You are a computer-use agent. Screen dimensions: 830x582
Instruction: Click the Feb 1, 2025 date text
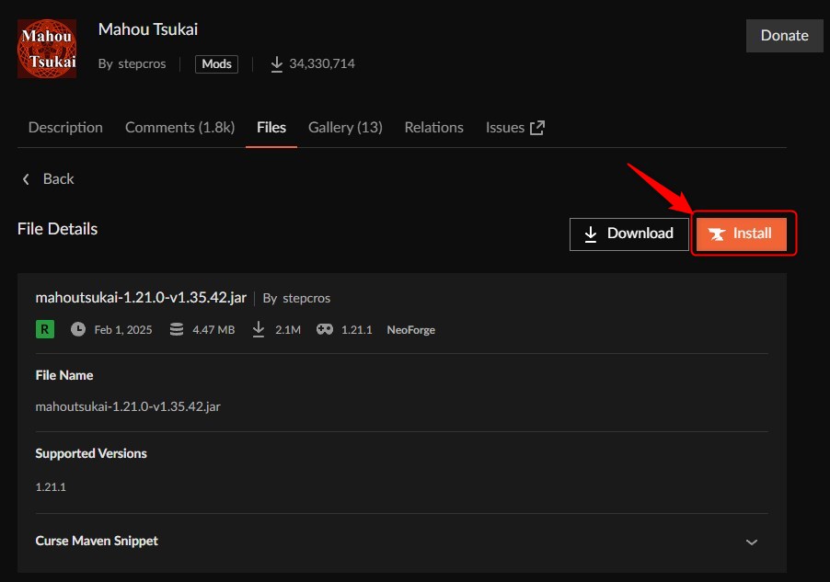click(123, 330)
